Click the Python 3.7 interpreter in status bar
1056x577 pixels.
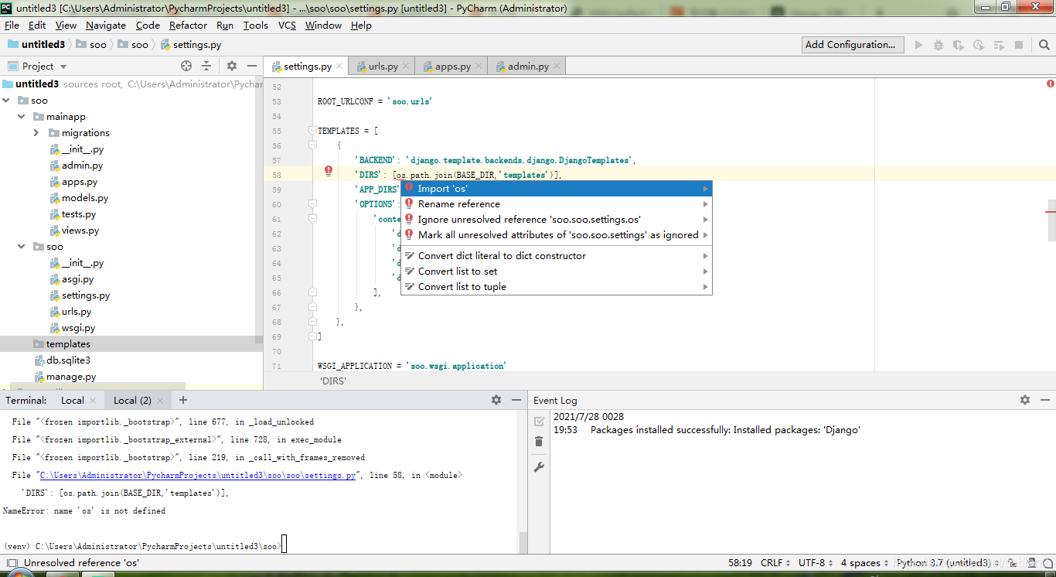pos(943,563)
